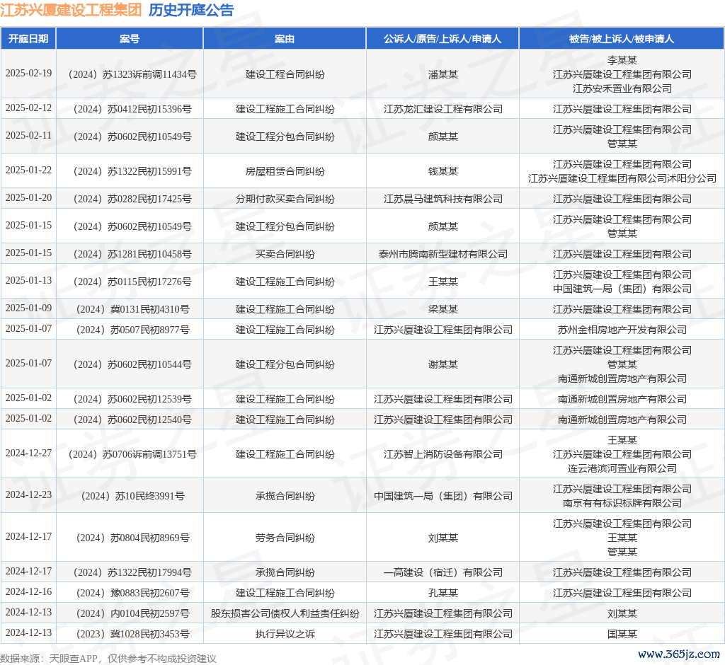Click the 案由 column header
The width and height of the screenshot is (725, 665).
pos(285,39)
